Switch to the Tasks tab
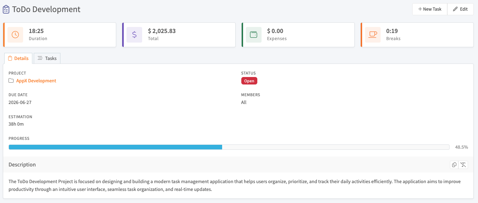Screen dimensions: 478x203 47,58
